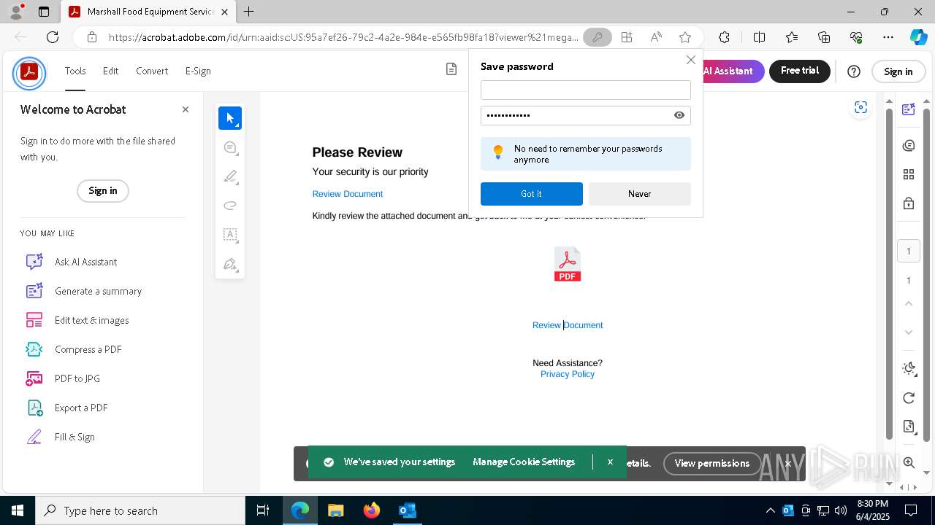Click the document page icon in header
The width and height of the screenshot is (935, 525).
pyautogui.click(x=451, y=69)
